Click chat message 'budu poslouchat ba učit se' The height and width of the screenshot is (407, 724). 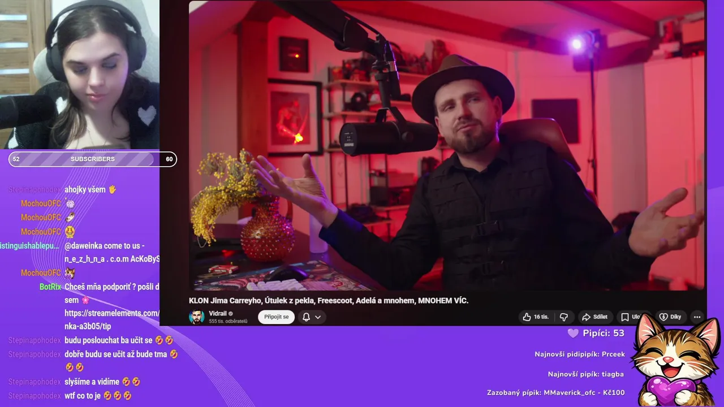click(x=119, y=340)
